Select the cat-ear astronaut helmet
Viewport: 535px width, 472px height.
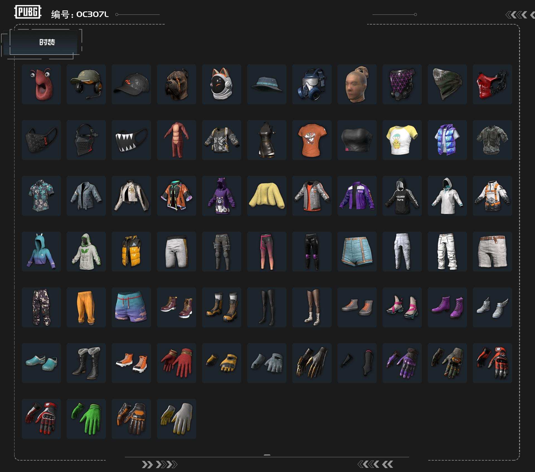pyautogui.click(x=222, y=84)
